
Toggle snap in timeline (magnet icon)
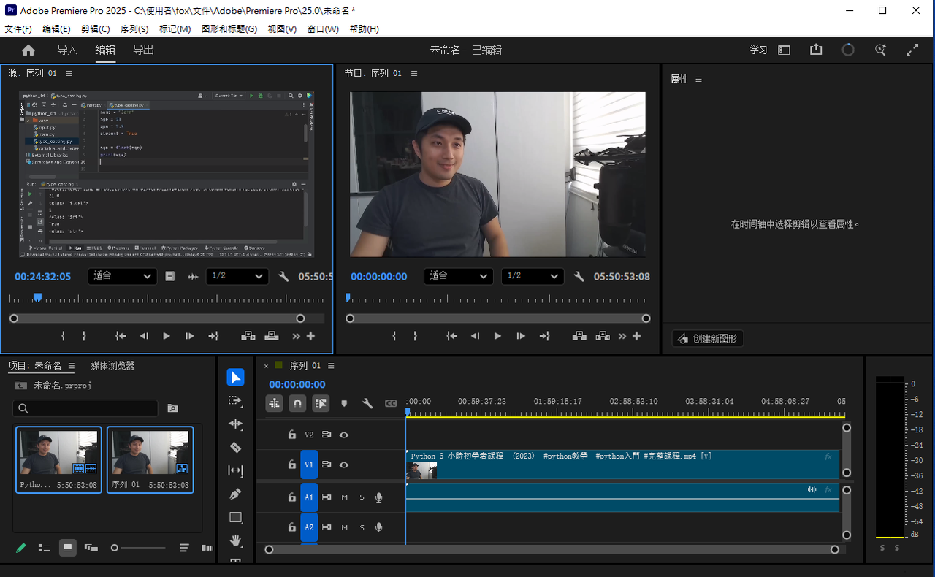[x=297, y=403]
